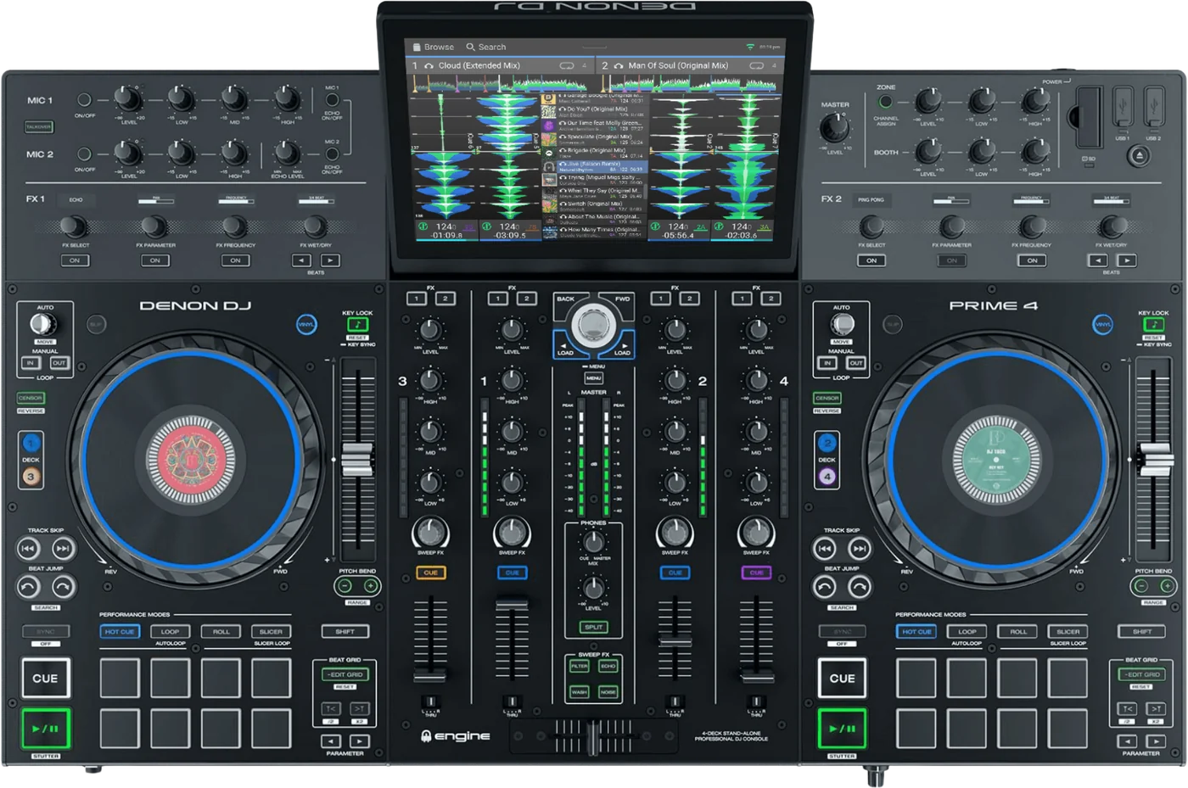The width and height of the screenshot is (1188, 788).
Task: Select ROLL performance mode on left deck
Action: pyautogui.click(x=221, y=631)
